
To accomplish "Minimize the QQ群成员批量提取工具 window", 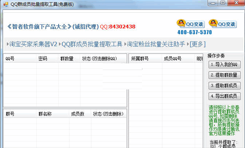I will click(x=213, y=3).
